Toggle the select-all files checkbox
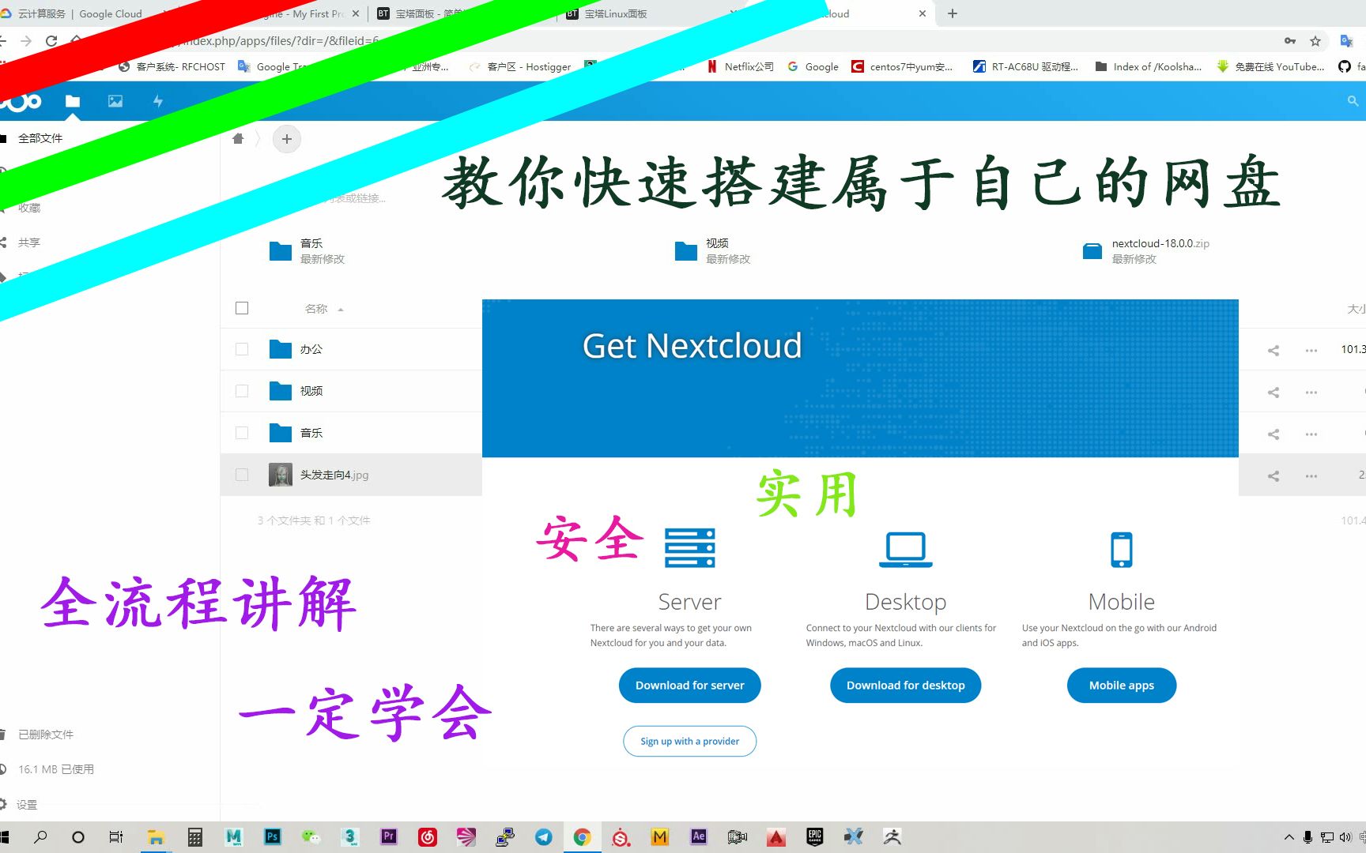 242,308
